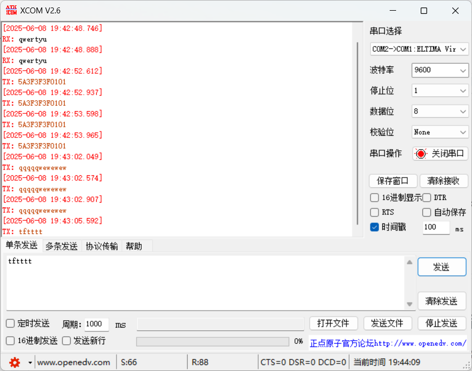Enable 发送新行 checkbox
The height and width of the screenshot is (371, 472).
coord(66,341)
